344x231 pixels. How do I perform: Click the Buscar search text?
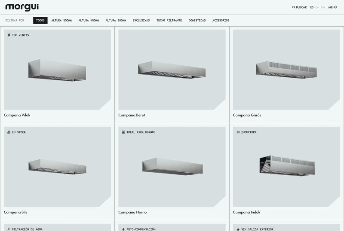(301, 7)
